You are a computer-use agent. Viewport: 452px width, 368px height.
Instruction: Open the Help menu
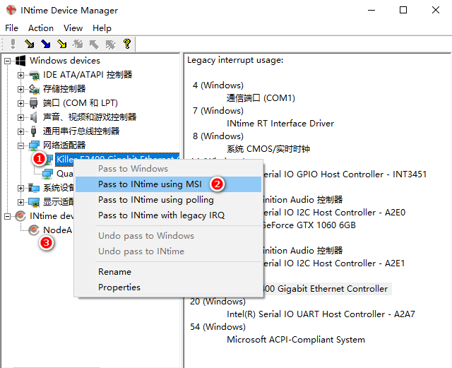[102, 28]
